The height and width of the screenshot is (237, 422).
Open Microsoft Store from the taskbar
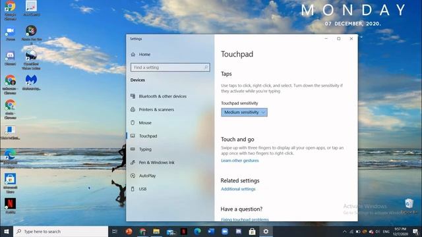252,231
